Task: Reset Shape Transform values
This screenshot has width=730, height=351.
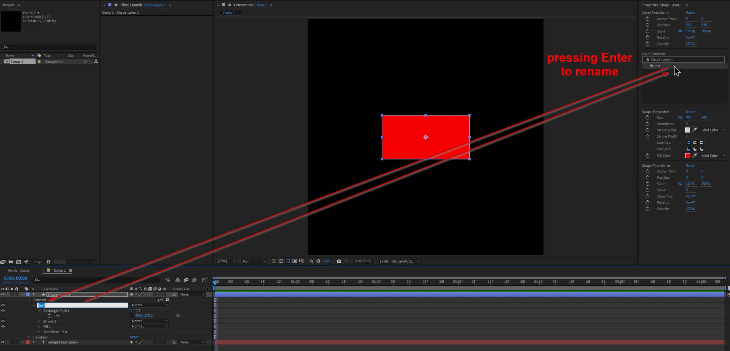Action: [x=690, y=166]
